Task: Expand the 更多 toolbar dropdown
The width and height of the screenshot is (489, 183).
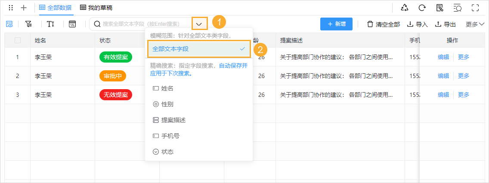Action: pyautogui.click(x=475, y=24)
